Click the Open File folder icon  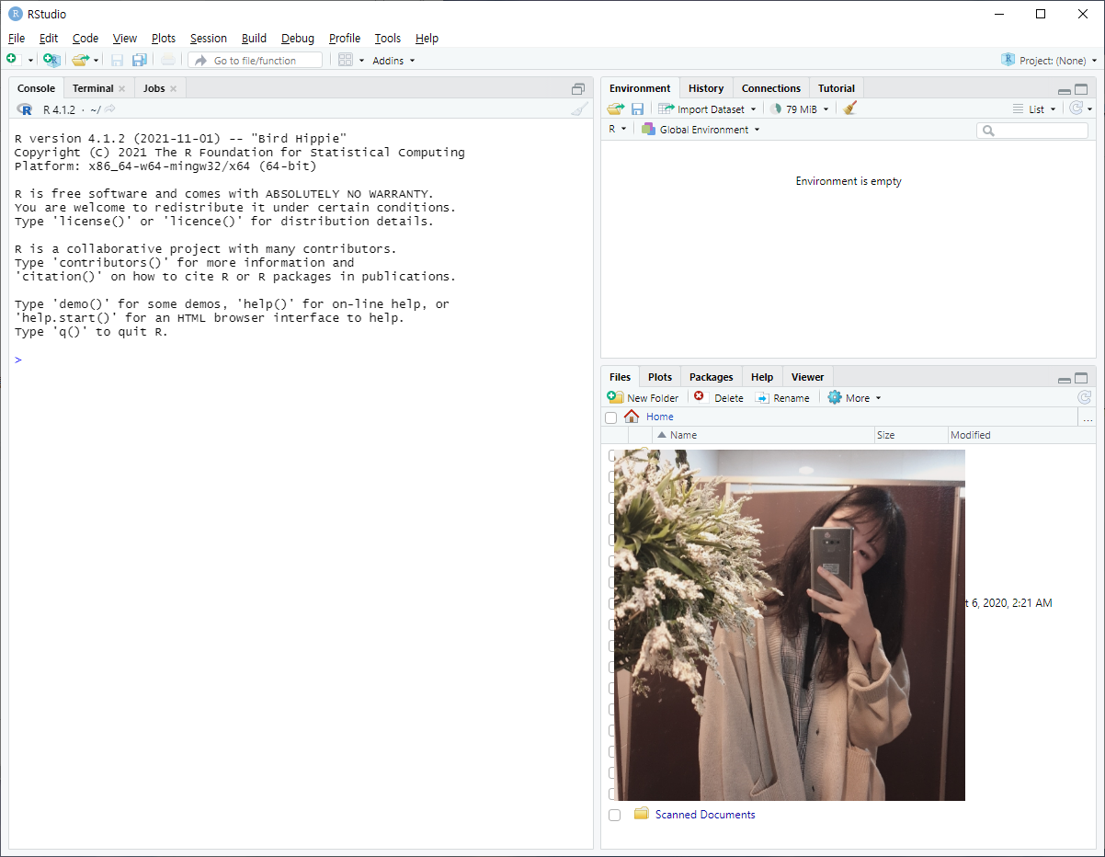click(x=81, y=60)
